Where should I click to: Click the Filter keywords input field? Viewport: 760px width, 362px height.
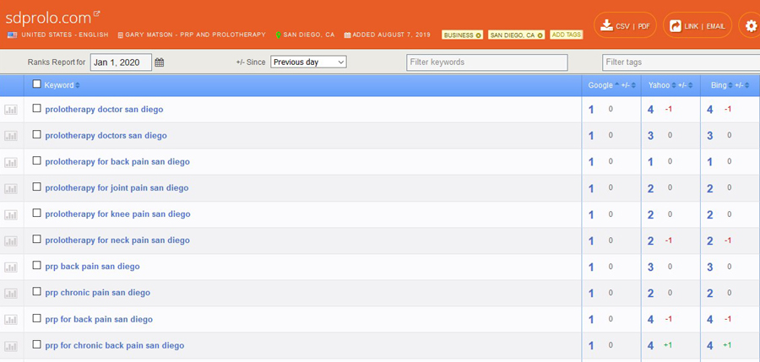[x=486, y=62]
